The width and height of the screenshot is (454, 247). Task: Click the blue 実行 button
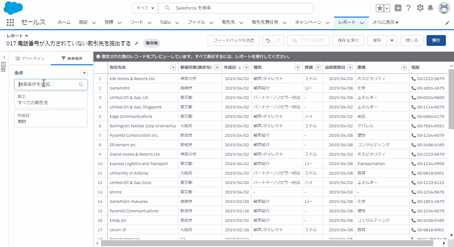click(436, 40)
